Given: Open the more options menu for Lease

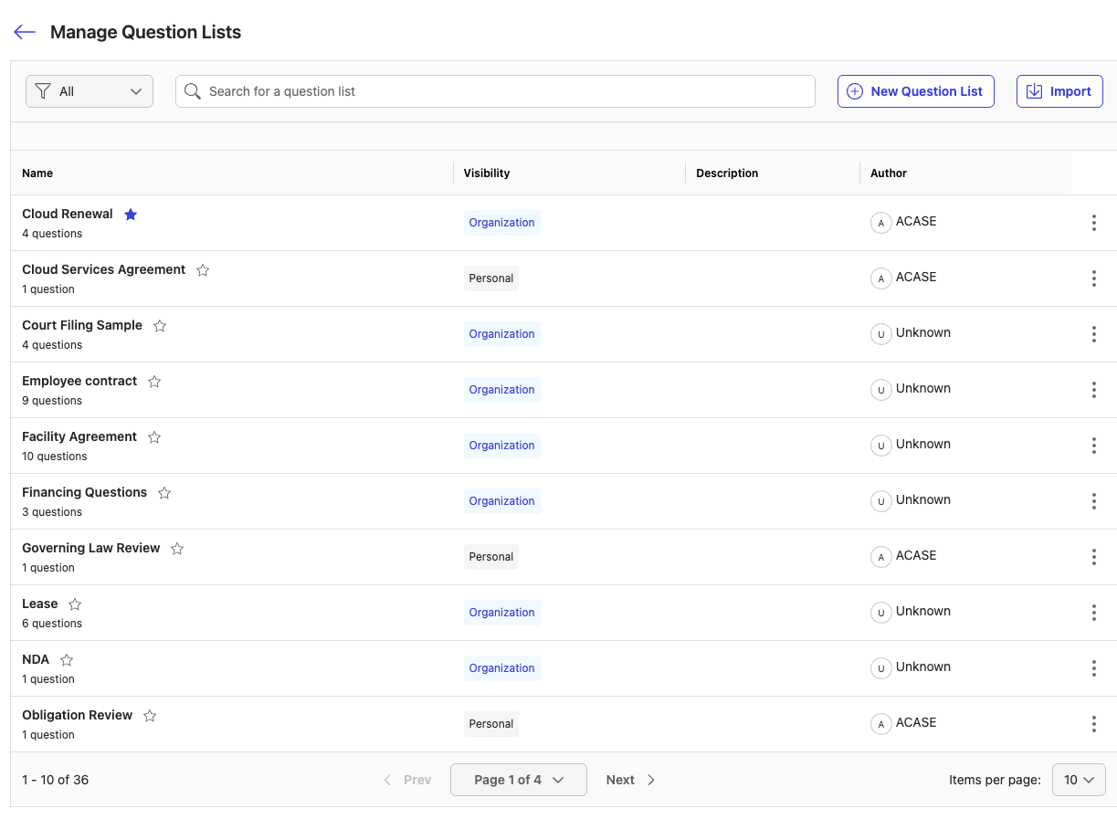Looking at the screenshot, I should (x=1093, y=613).
